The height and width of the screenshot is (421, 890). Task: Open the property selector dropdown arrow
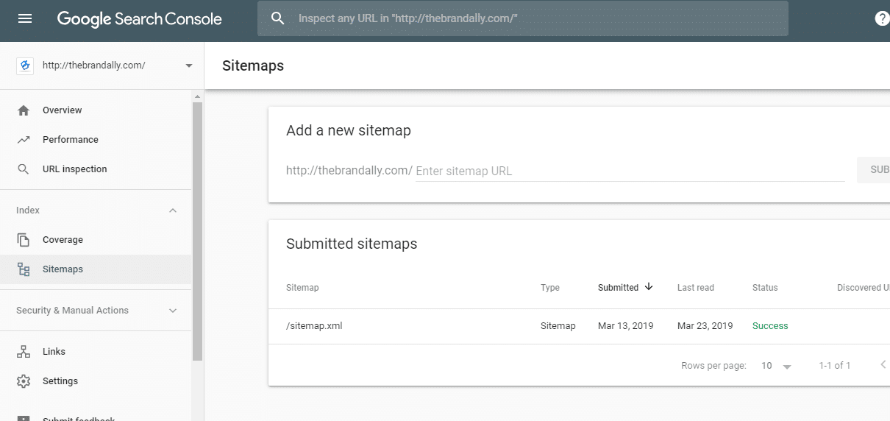coord(189,66)
